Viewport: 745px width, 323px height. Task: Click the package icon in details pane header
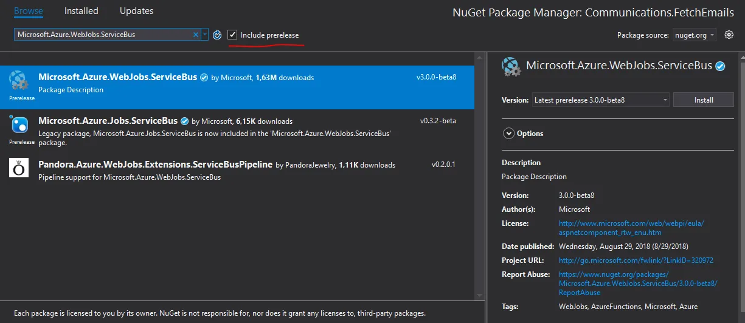[511, 67]
